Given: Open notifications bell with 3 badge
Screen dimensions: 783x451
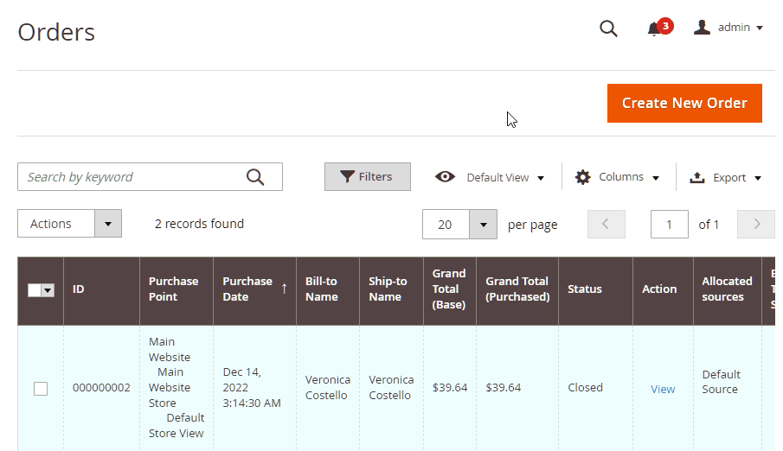Looking at the screenshot, I should 659,28.
